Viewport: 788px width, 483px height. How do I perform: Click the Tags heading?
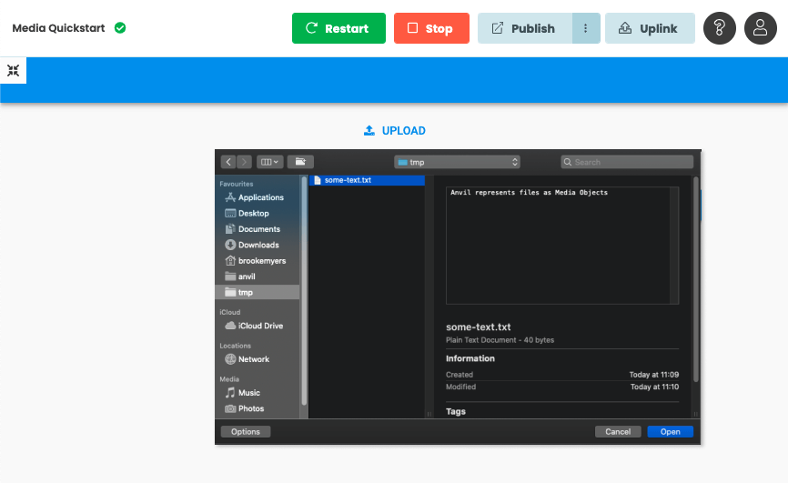(455, 411)
